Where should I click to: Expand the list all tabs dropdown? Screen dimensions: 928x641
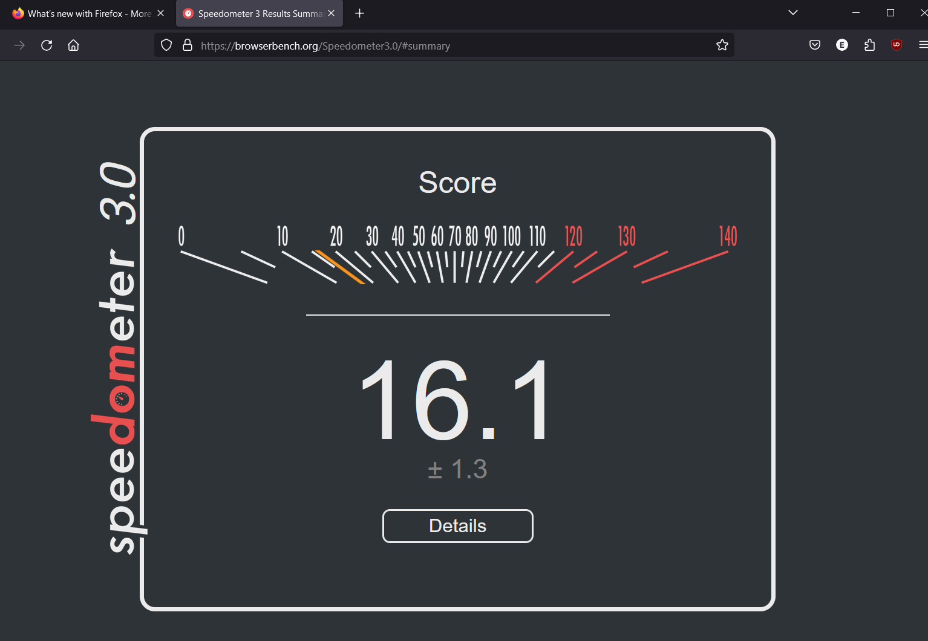793,13
